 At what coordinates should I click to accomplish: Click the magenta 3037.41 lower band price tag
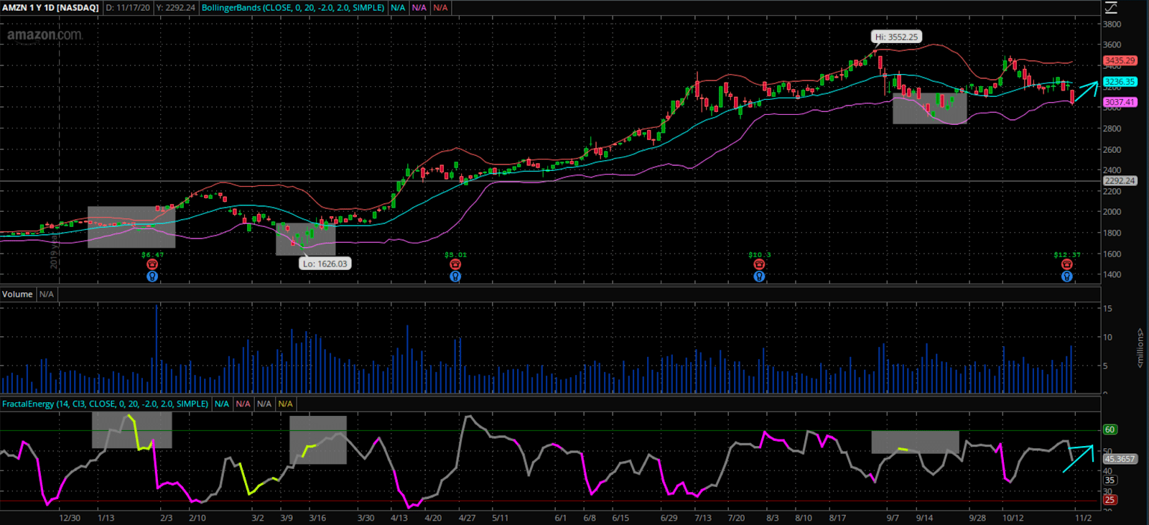tap(1120, 103)
